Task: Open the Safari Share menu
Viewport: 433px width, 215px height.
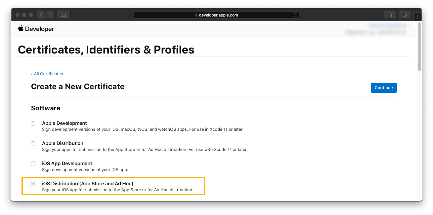Action: (390, 15)
